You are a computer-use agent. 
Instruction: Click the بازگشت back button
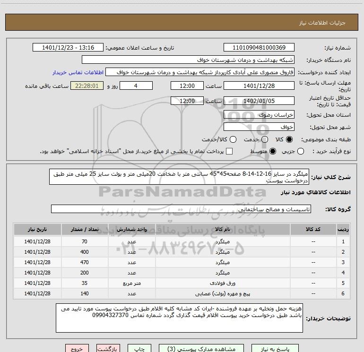[108, 349]
